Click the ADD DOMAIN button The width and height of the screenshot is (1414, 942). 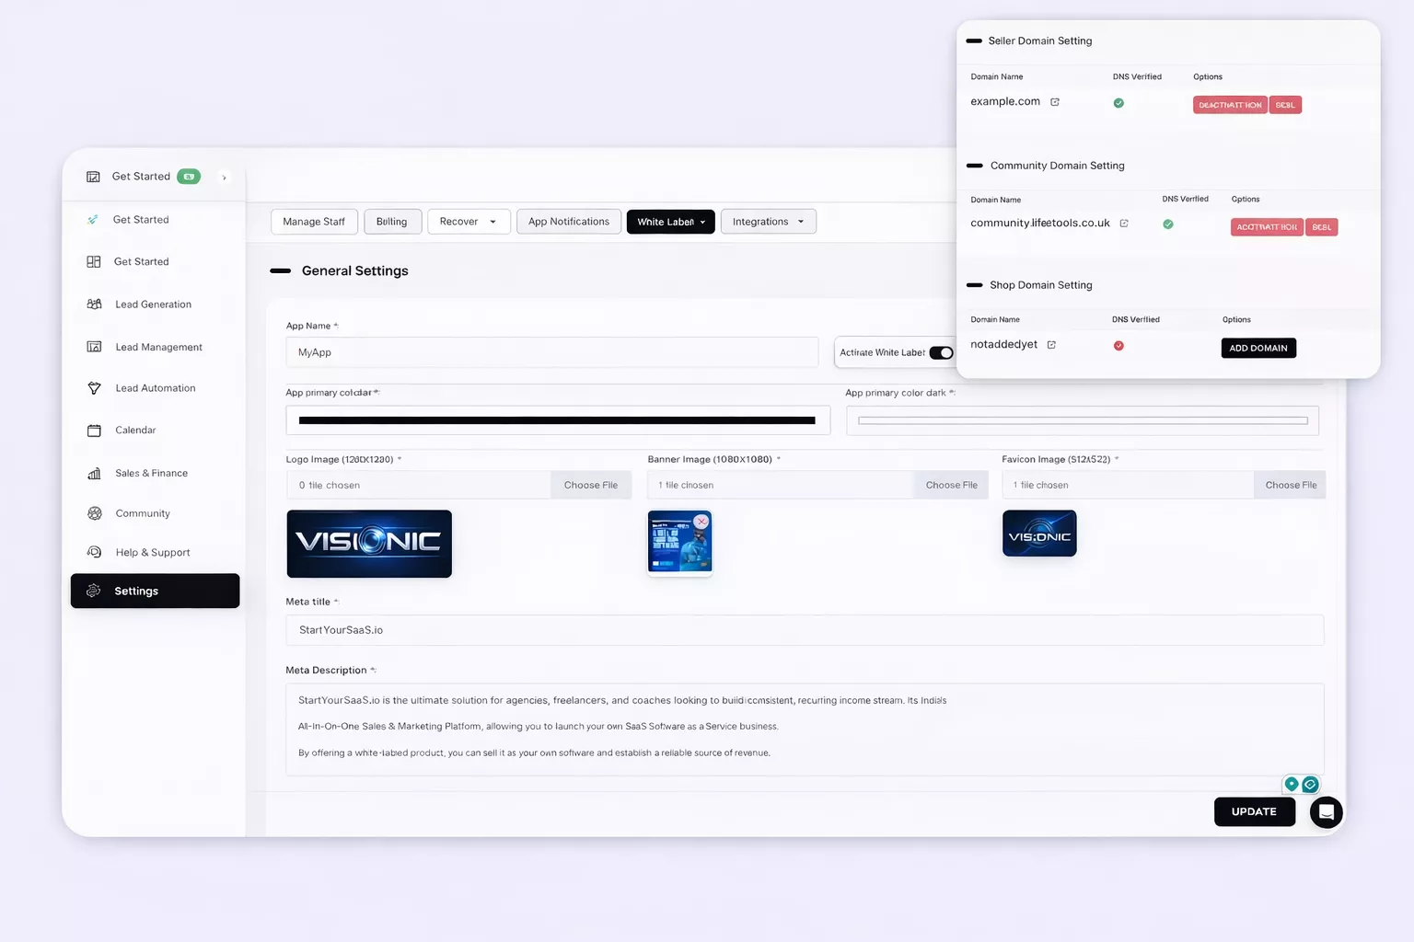(x=1258, y=349)
